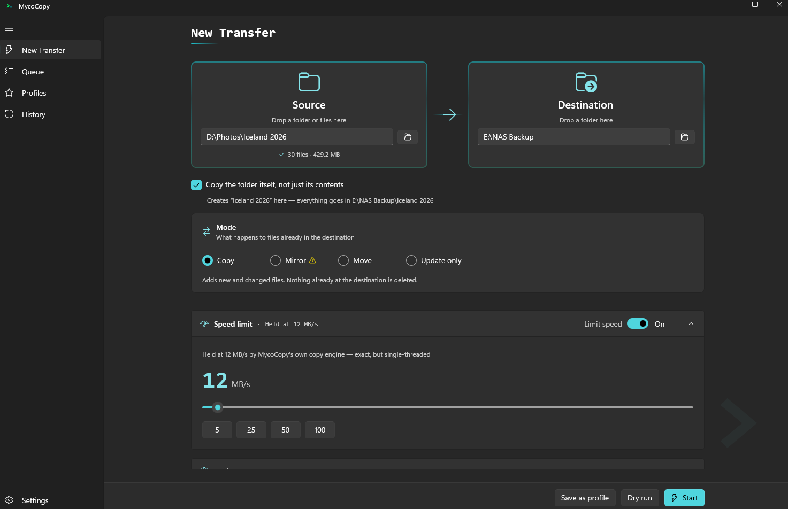
Task: Click the 'Drop a folder or files here' text
Action: click(x=309, y=120)
